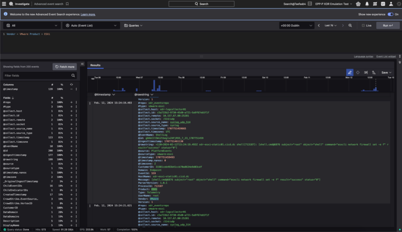
Task: Add the #repo field as a column
Action: [x=71, y=102]
